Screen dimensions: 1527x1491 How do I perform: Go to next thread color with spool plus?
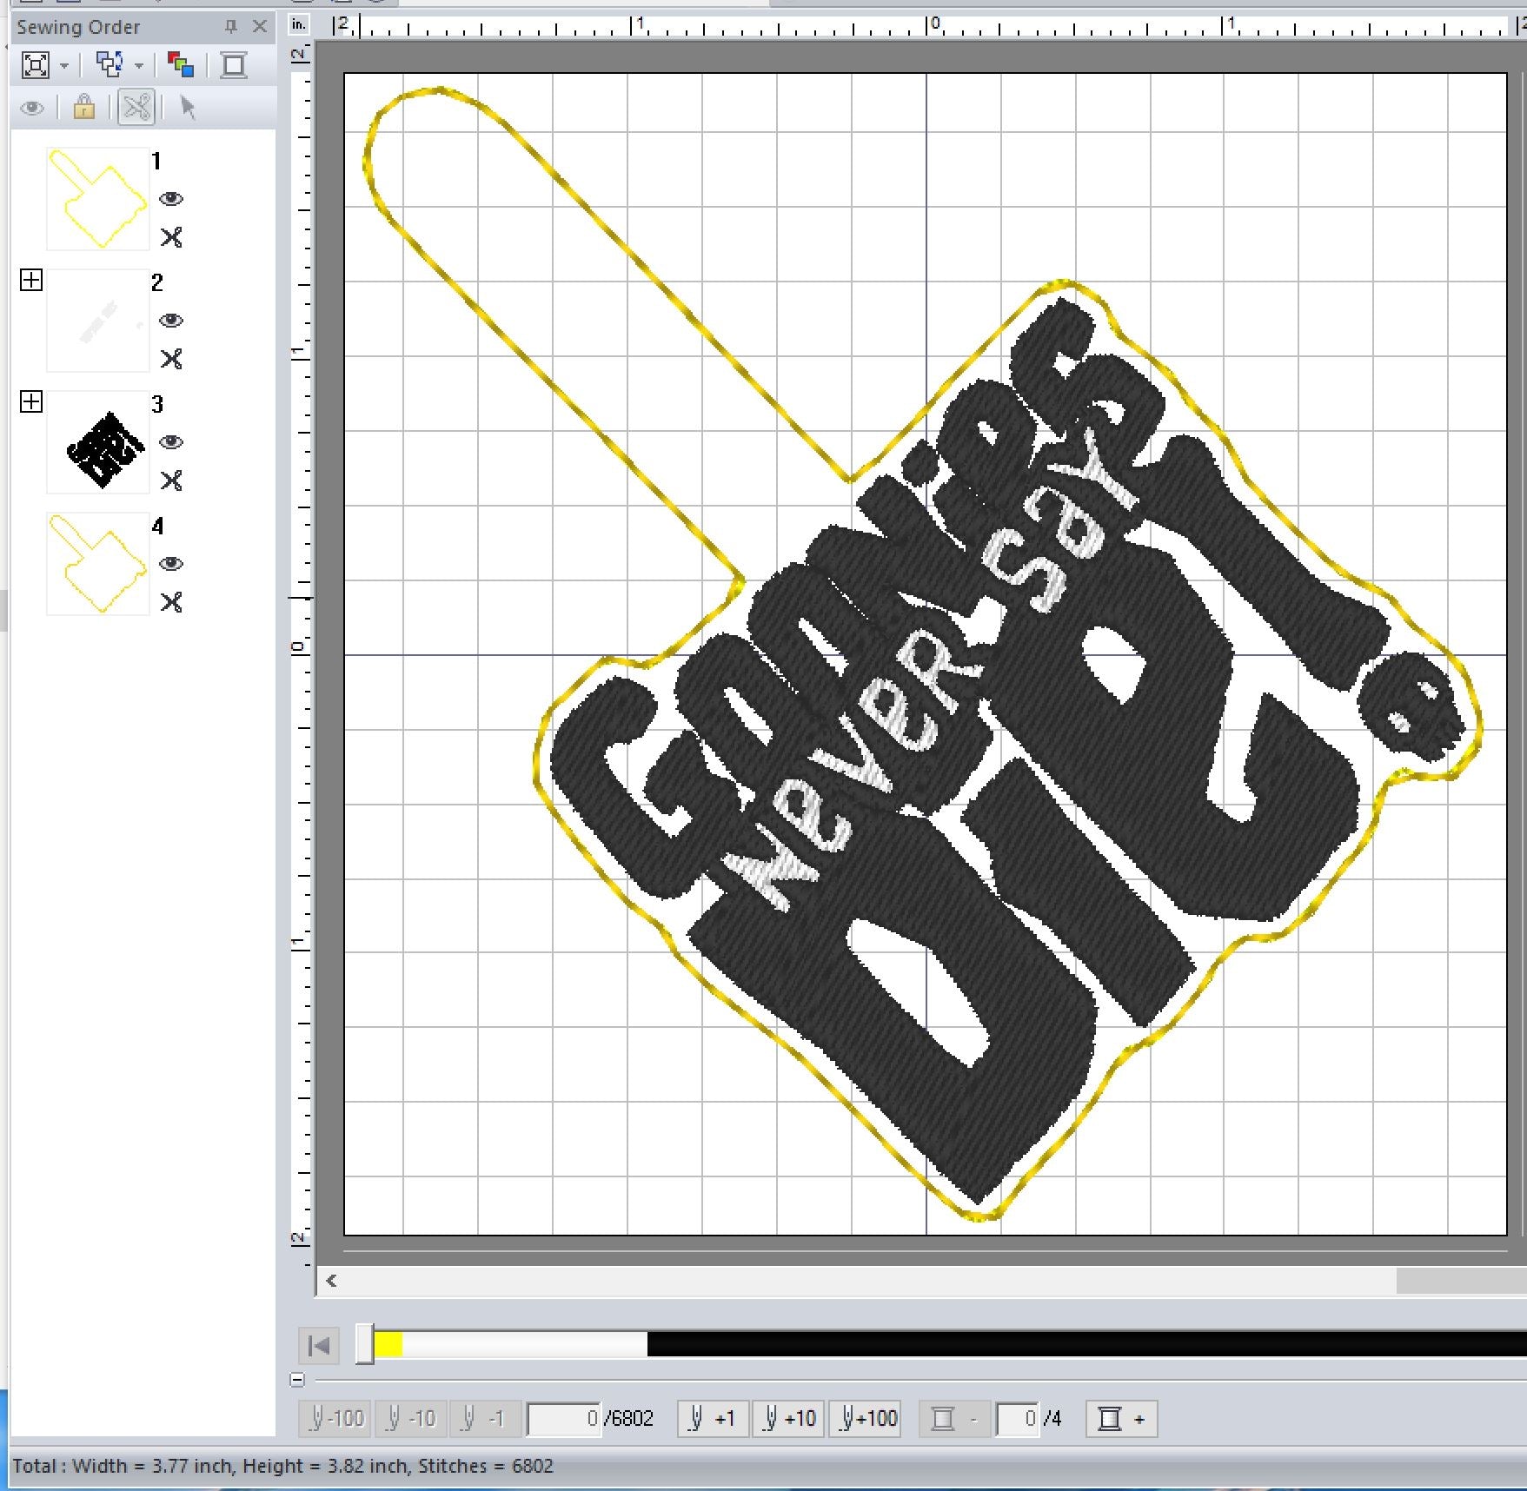pyautogui.click(x=1122, y=1419)
